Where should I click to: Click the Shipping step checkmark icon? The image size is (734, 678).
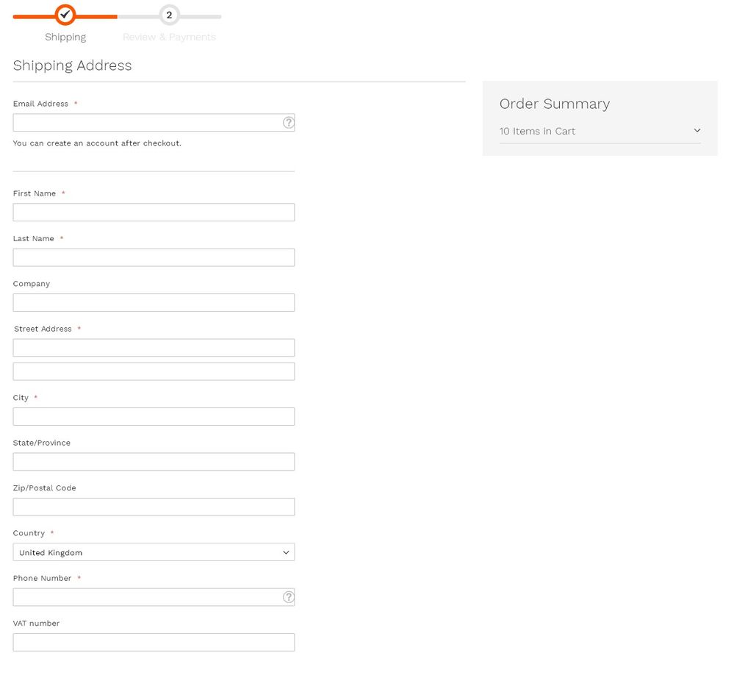[65, 14]
